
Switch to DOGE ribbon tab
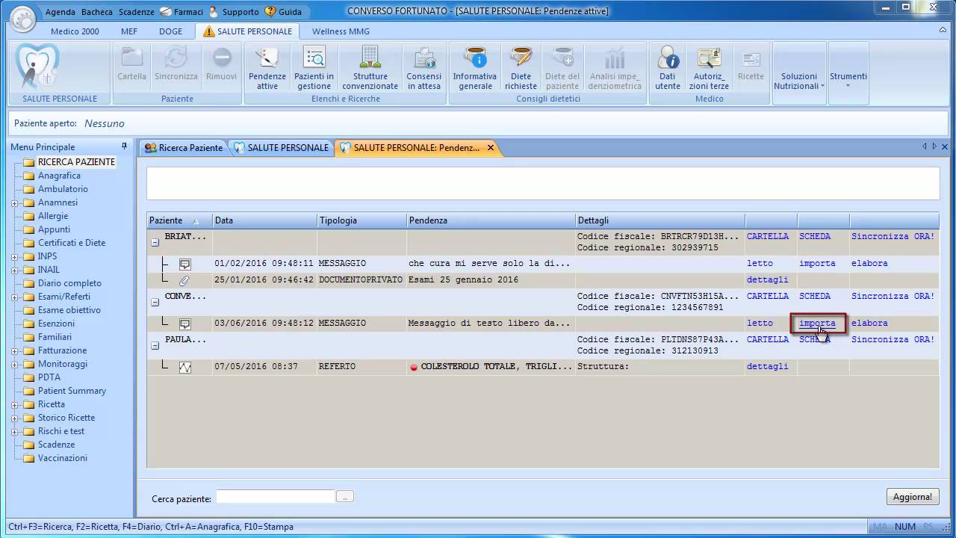click(x=170, y=31)
